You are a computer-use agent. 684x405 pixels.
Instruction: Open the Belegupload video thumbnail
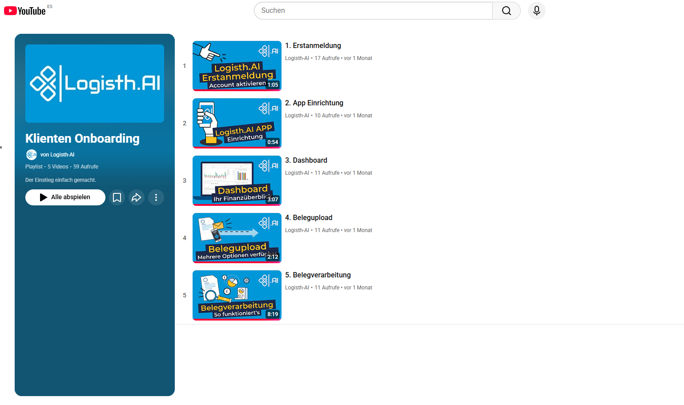[x=237, y=238]
